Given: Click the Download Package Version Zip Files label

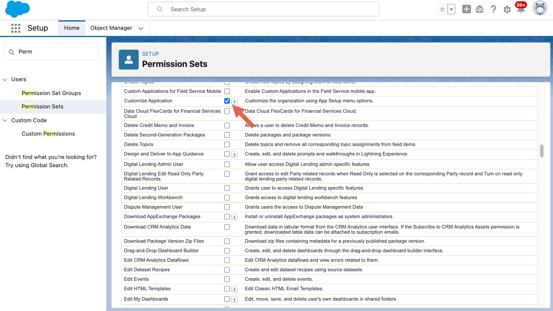Looking at the screenshot, I should click(164, 241).
